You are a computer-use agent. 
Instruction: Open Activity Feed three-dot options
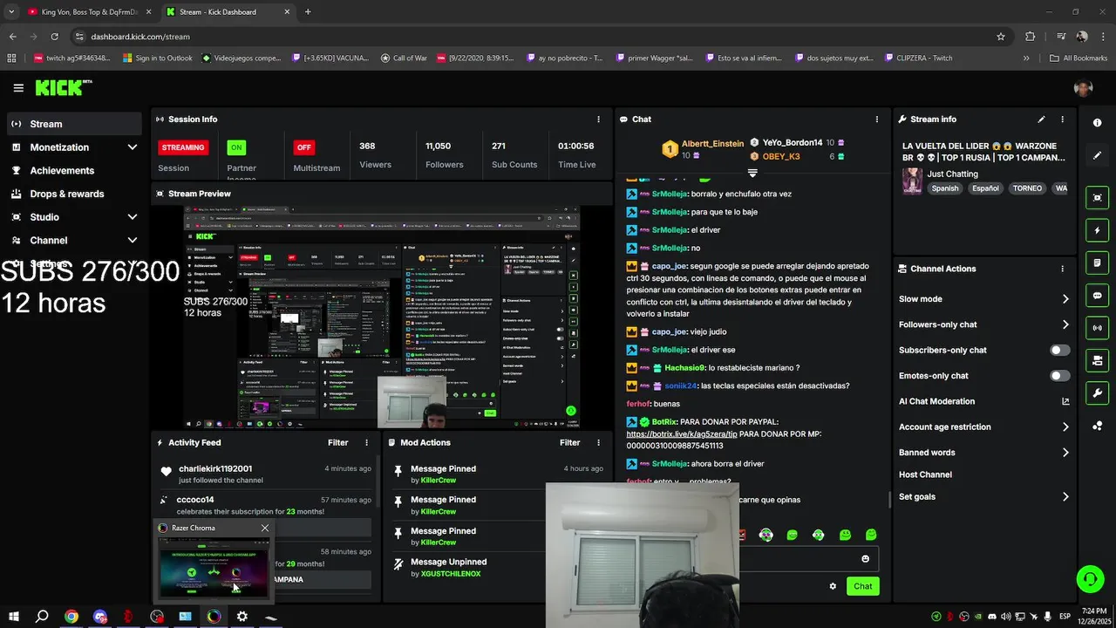366,443
